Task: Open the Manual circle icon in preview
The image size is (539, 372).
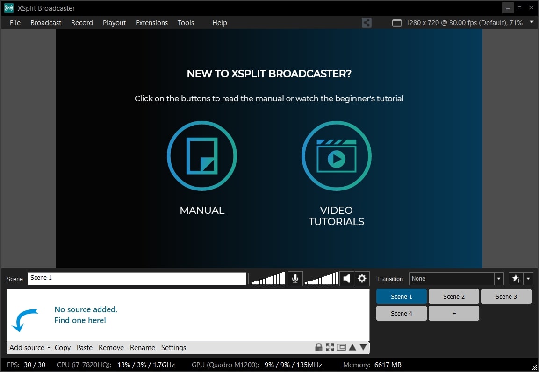Action: [x=202, y=155]
